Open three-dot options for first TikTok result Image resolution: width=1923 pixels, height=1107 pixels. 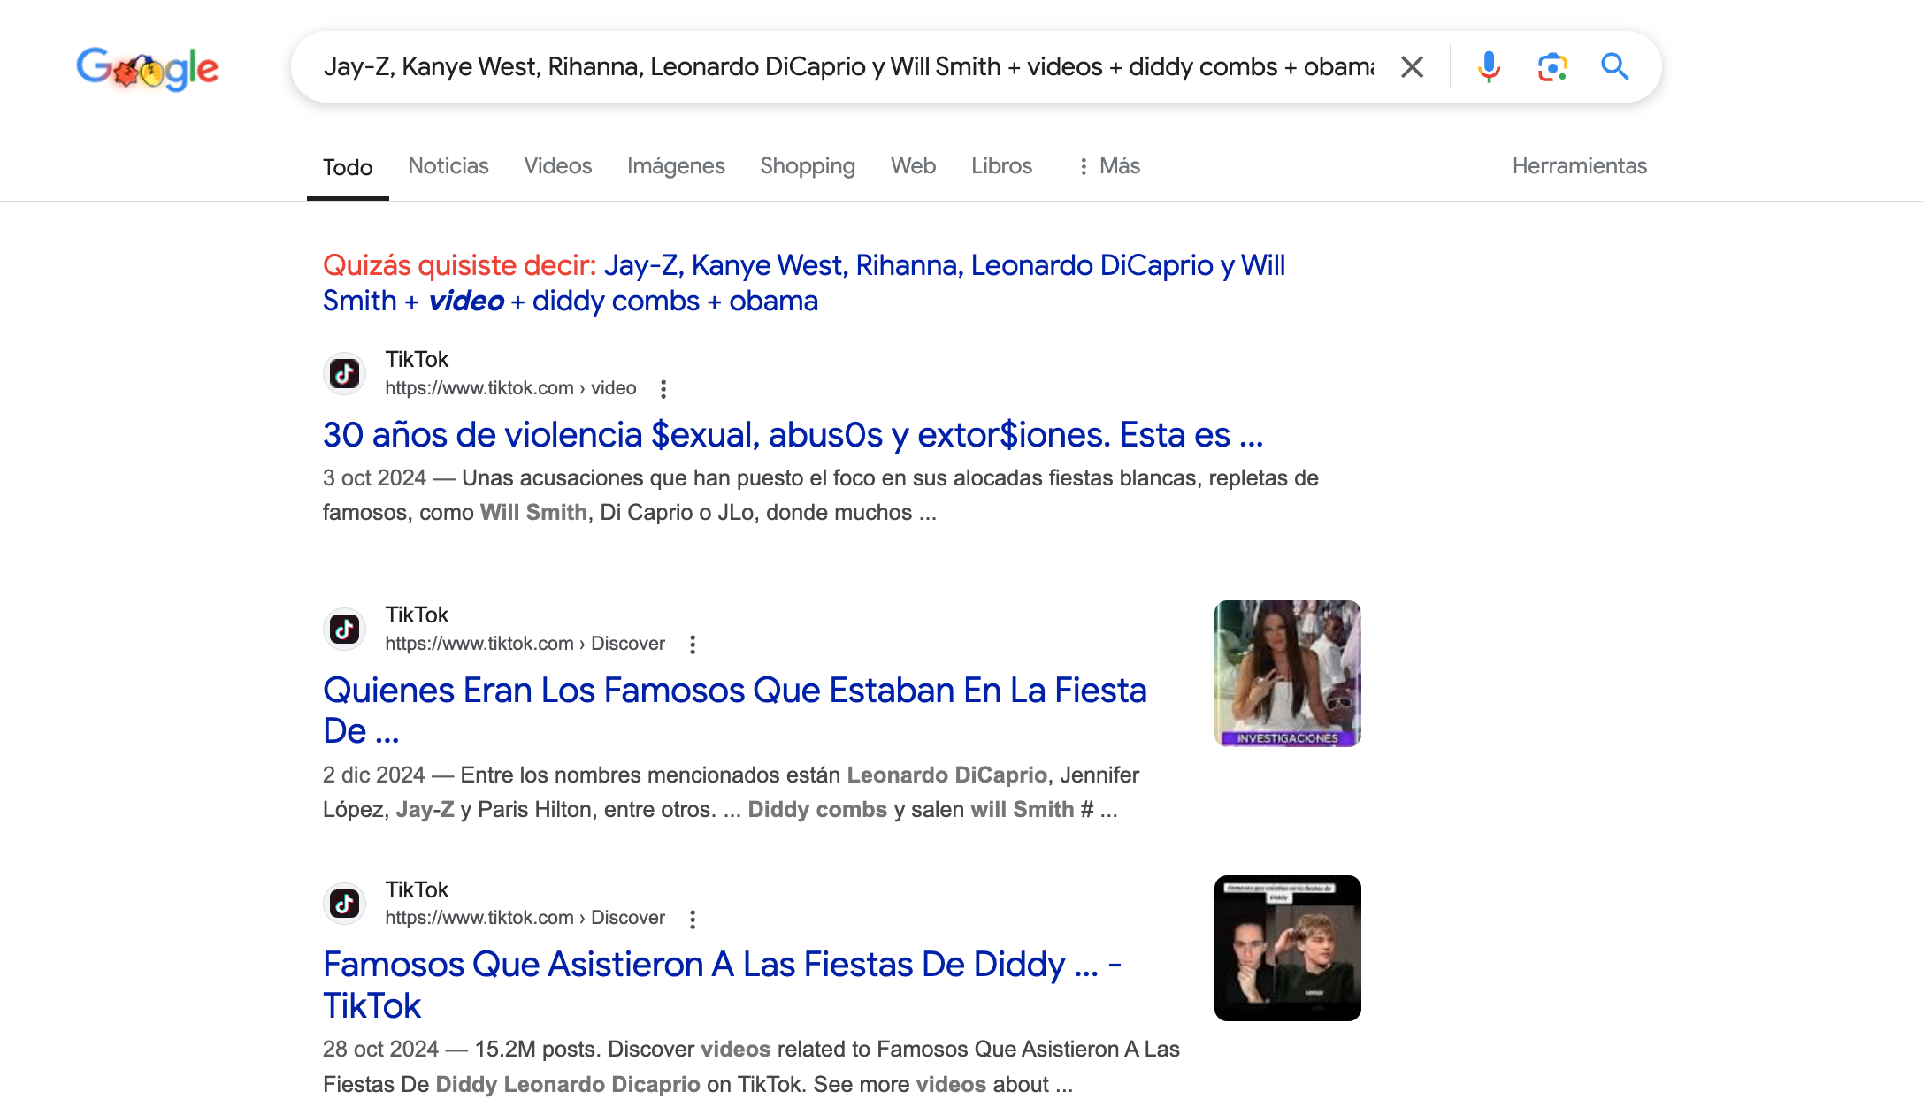point(663,389)
